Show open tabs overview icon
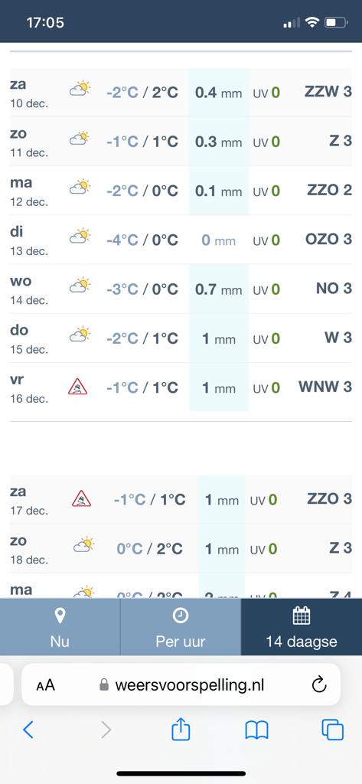This screenshot has width=362, height=784. coord(332,730)
